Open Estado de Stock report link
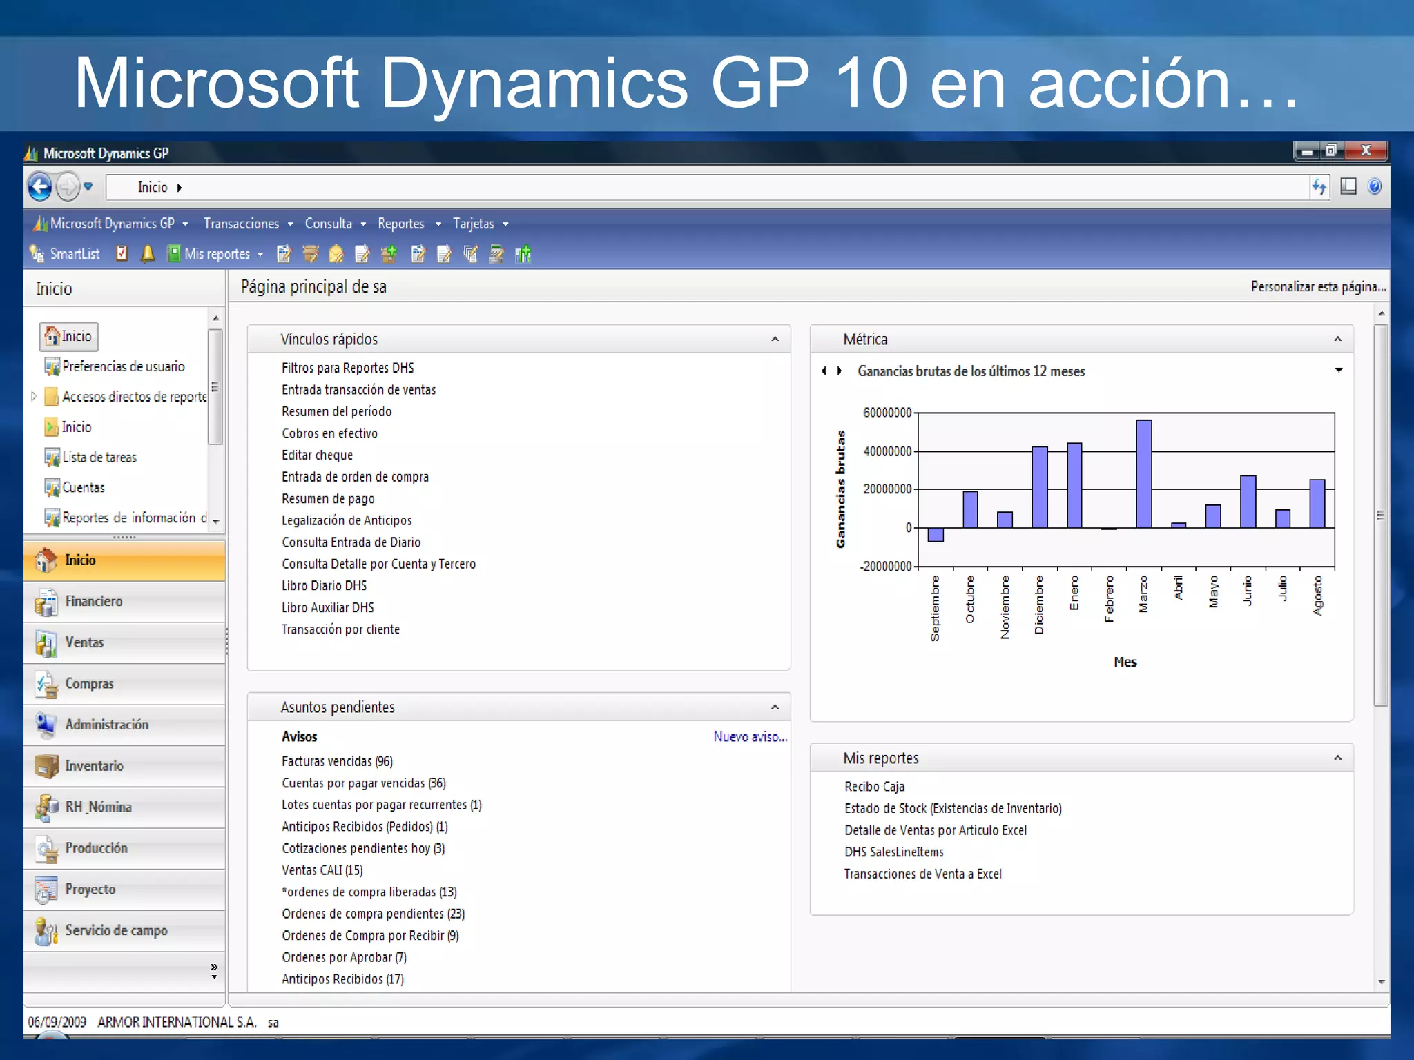This screenshot has height=1060, width=1414. click(x=953, y=808)
